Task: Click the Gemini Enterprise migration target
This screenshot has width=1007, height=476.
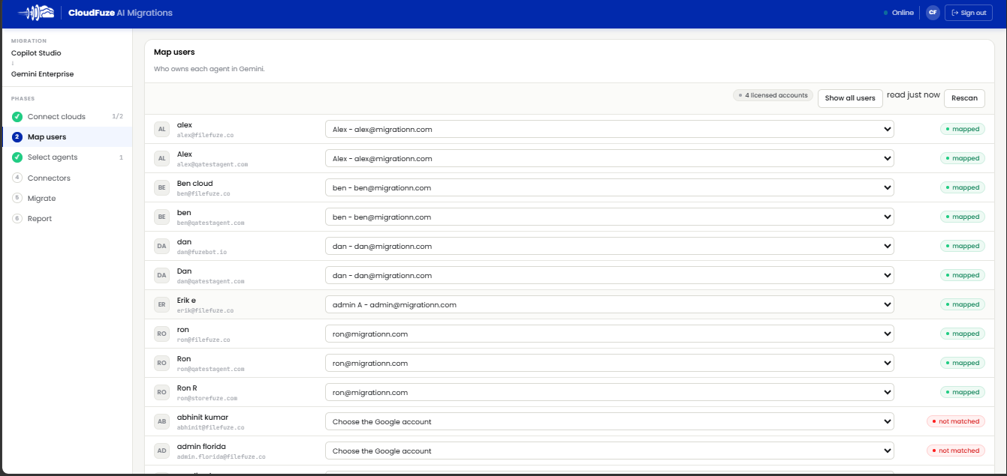Action: [42, 74]
